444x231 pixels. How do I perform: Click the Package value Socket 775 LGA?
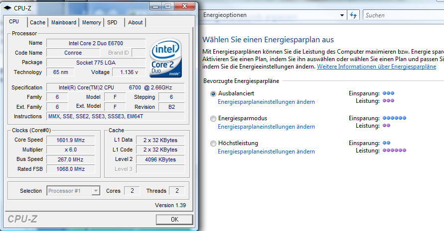[x=96, y=63]
